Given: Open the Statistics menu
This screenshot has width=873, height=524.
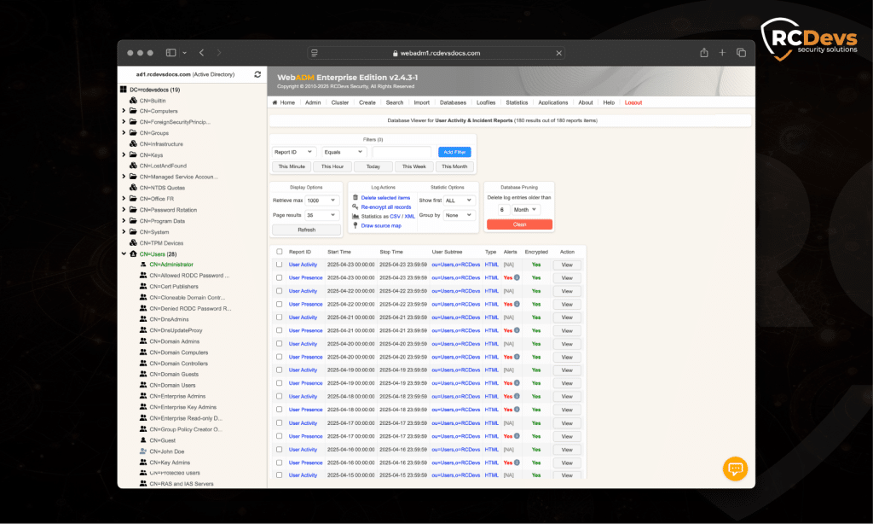Looking at the screenshot, I should [x=517, y=102].
